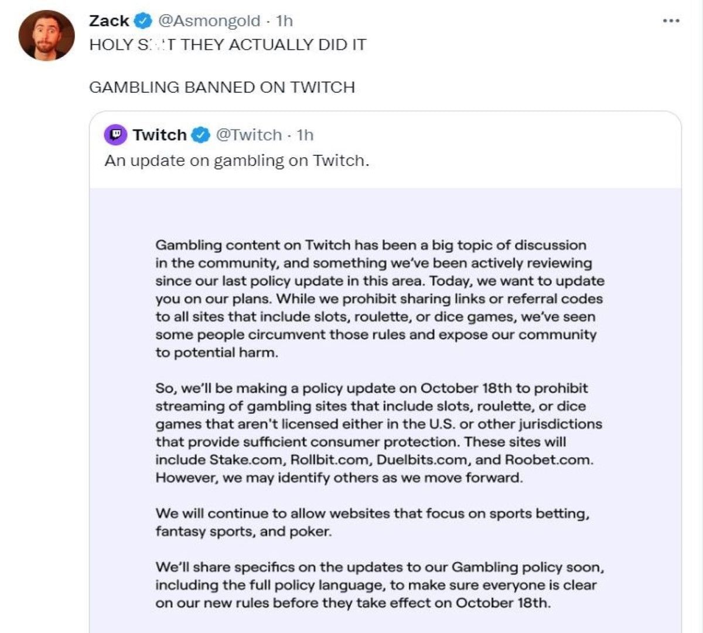This screenshot has width=703, height=633.
Task: Open the tweet options ellipsis menu
Action: tap(673, 19)
